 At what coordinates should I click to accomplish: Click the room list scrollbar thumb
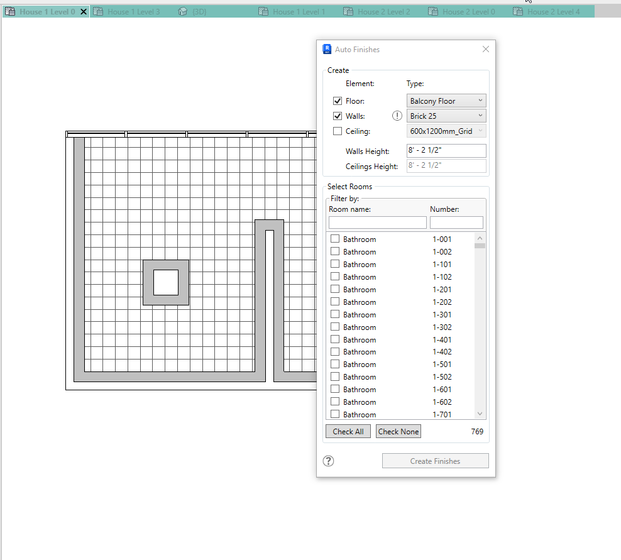point(480,246)
